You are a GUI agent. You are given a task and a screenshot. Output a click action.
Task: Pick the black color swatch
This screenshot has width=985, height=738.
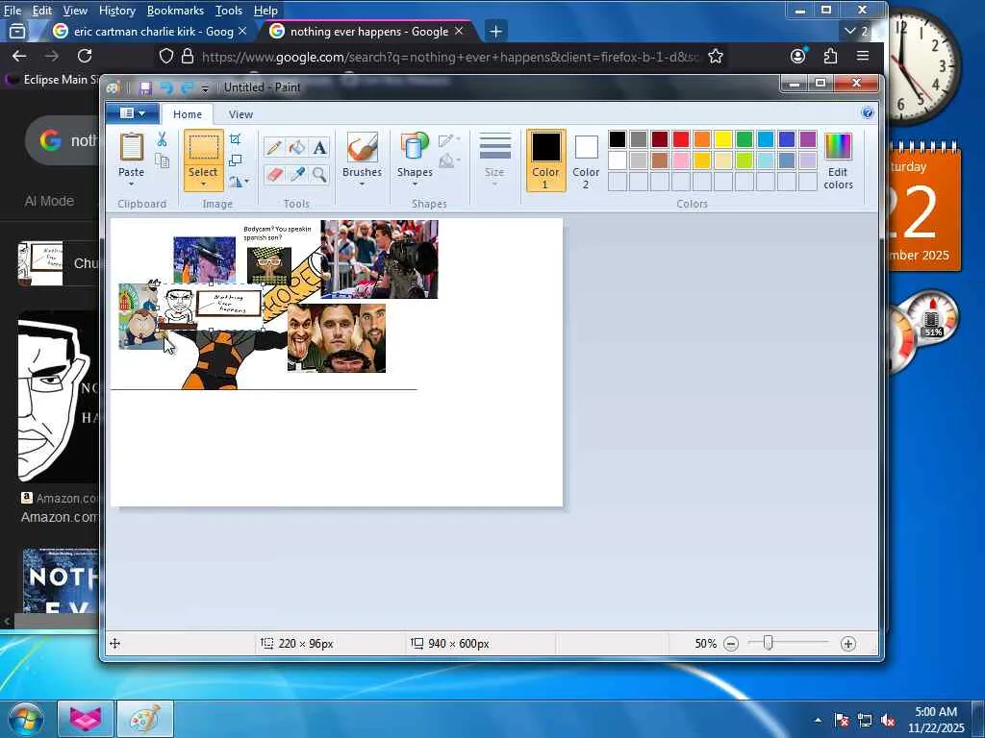point(618,139)
